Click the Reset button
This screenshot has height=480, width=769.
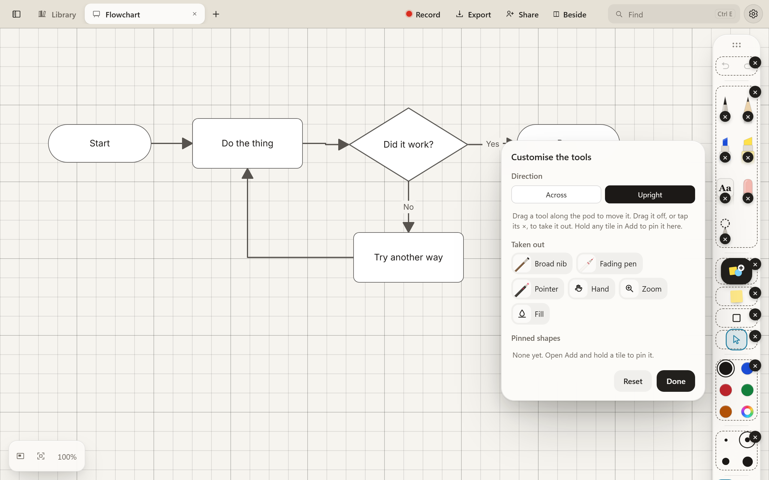coord(633,381)
